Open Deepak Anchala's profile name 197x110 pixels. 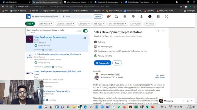pos(108,75)
